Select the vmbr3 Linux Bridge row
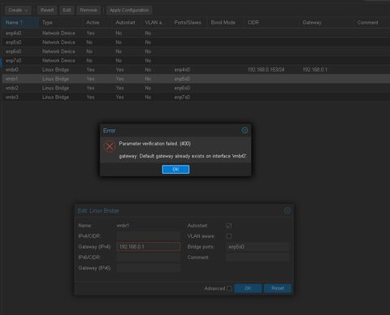The image size is (390, 315). pos(195,97)
